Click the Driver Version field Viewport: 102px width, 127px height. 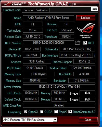tap(59, 87)
